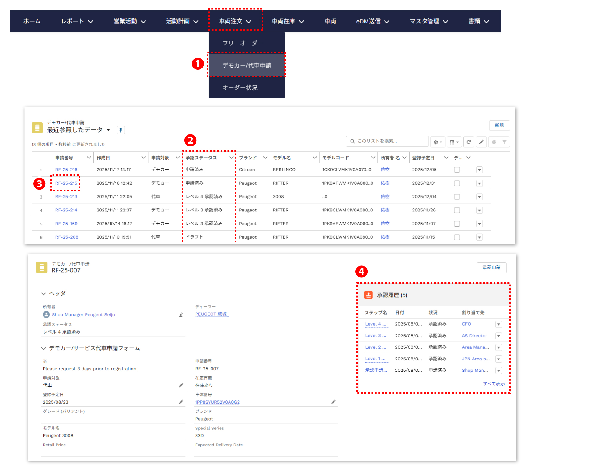593x472 pixels.
Task: Select デモカー/代車申請 menu entry
Action: pos(246,65)
